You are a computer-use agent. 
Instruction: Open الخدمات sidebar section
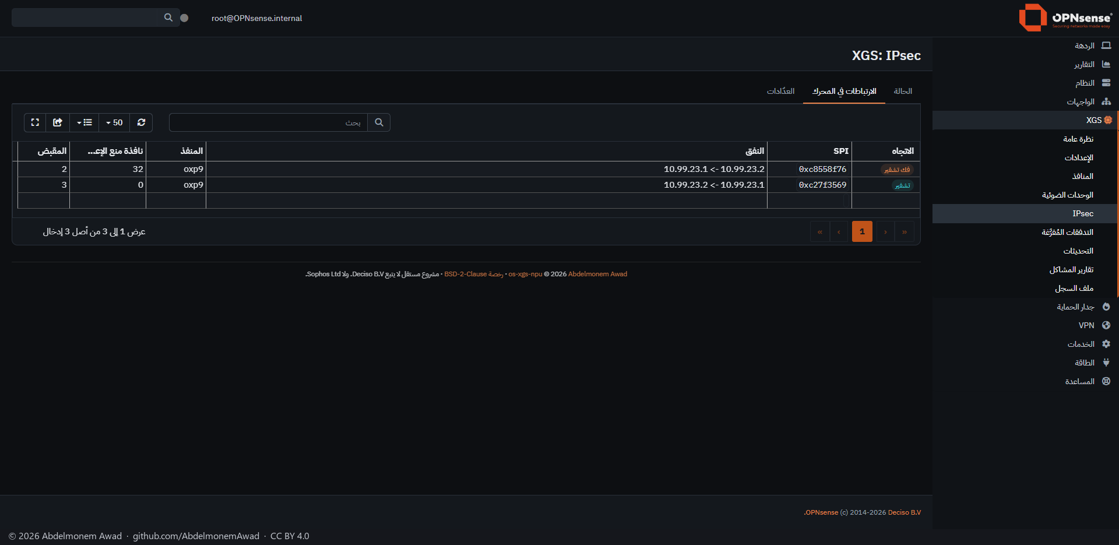tap(1026, 344)
